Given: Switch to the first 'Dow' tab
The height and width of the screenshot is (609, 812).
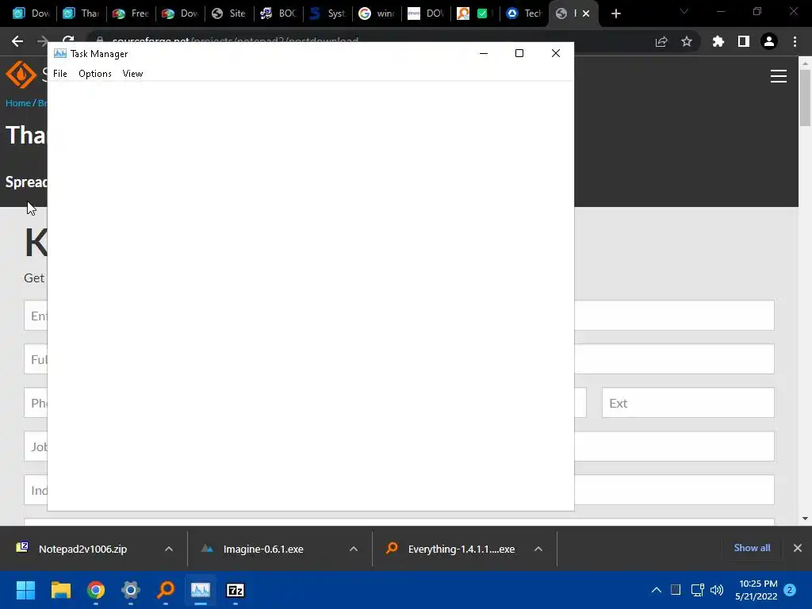Looking at the screenshot, I should tap(31, 13).
